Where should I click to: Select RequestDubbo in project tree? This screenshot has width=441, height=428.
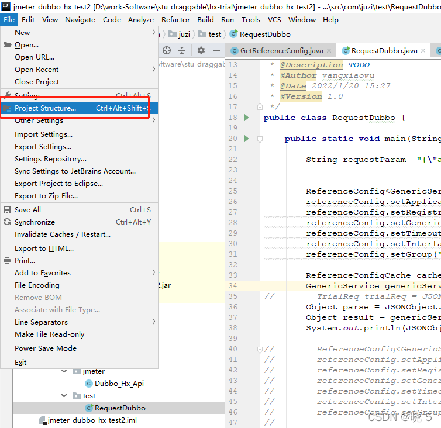tap(120, 408)
